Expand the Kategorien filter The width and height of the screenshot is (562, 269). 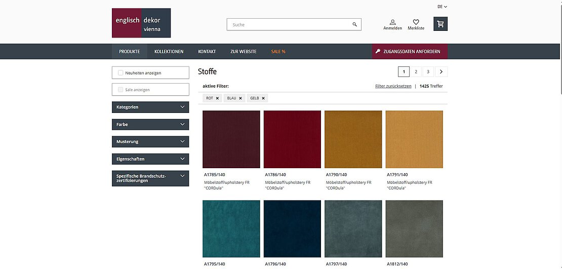(150, 107)
